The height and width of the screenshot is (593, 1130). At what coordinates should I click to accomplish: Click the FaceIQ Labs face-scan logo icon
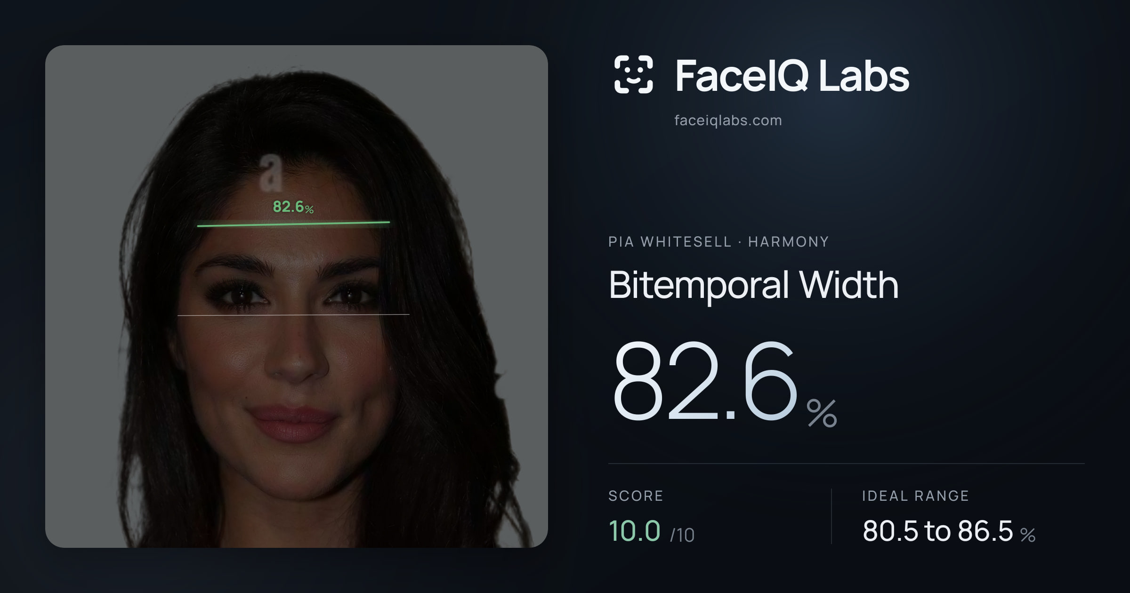(x=633, y=74)
